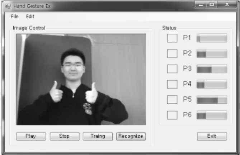Exit the application via Exit button
This screenshot has height=155, width=240.
[x=212, y=136]
